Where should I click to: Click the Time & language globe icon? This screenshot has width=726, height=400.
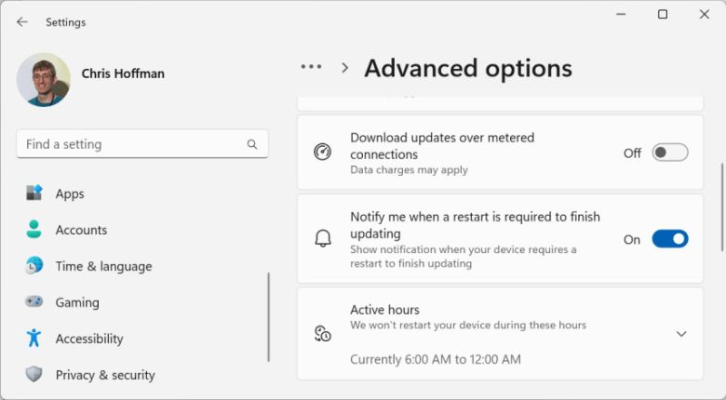(x=34, y=266)
